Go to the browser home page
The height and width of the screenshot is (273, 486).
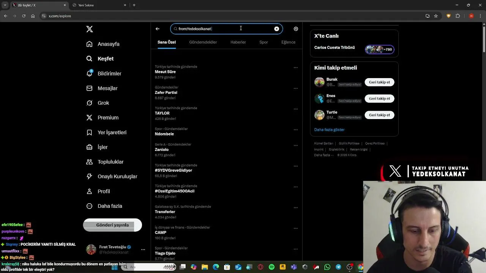33,16
